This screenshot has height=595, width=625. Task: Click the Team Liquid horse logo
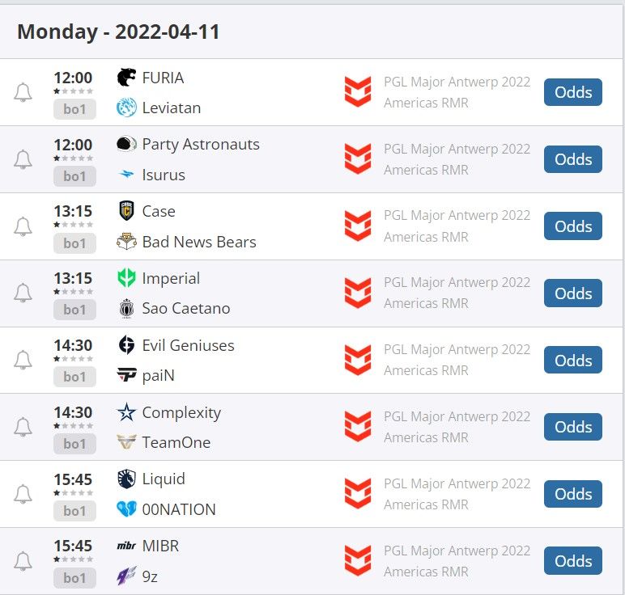tap(127, 479)
